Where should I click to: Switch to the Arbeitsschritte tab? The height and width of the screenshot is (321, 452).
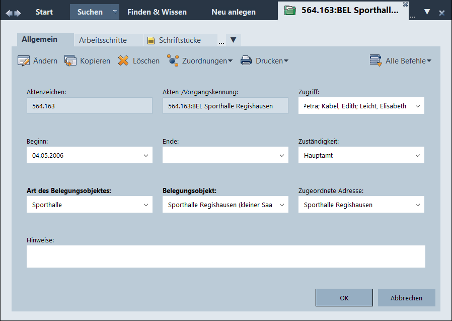(103, 40)
